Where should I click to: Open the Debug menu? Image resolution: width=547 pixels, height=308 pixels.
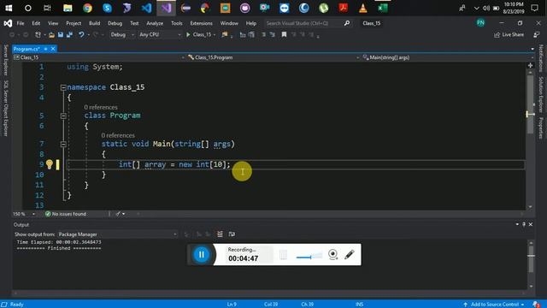point(115,23)
